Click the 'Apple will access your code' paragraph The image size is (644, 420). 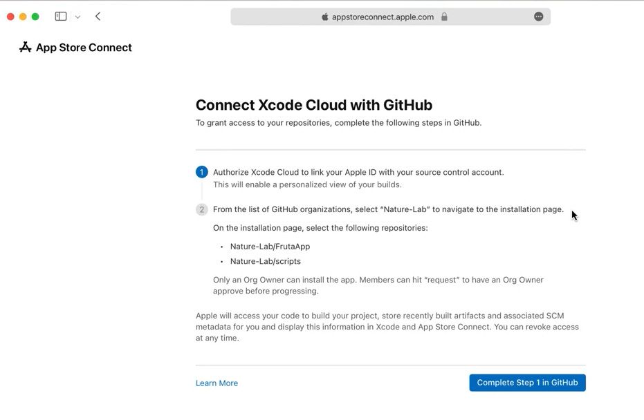point(387,327)
